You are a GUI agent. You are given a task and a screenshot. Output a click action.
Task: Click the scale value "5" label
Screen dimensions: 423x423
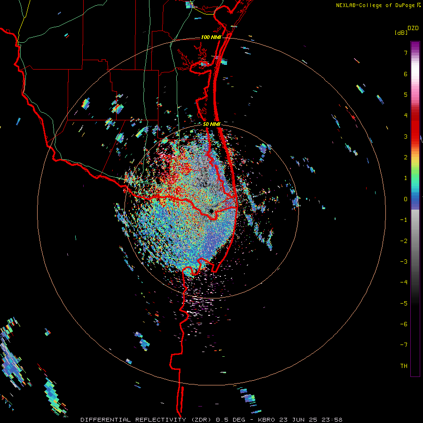[x=406, y=94]
